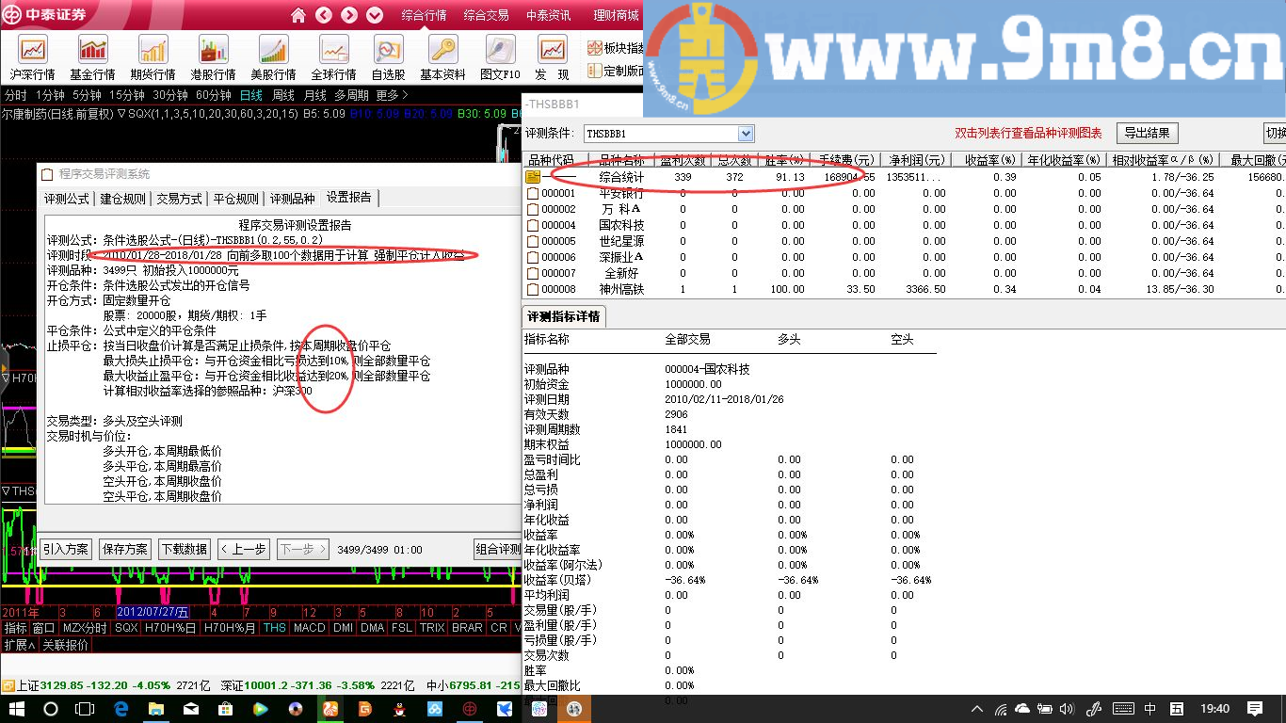Screen dimensions: 1286x723
Task: Switch to 建仓规则 tab
Action: tap(123, 198)
